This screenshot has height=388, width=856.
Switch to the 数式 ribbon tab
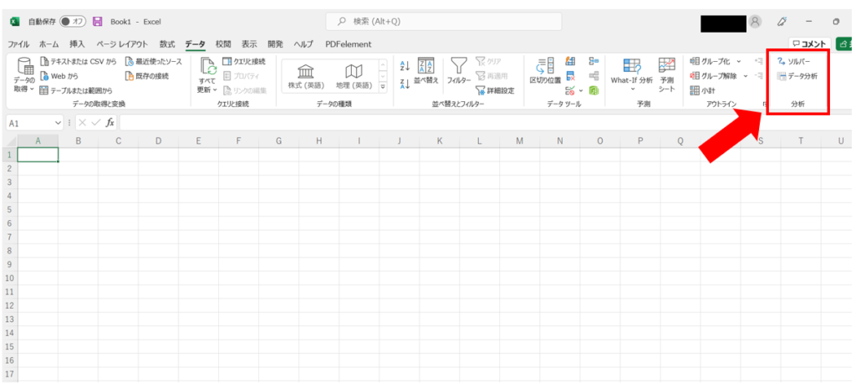coord(167,44)
